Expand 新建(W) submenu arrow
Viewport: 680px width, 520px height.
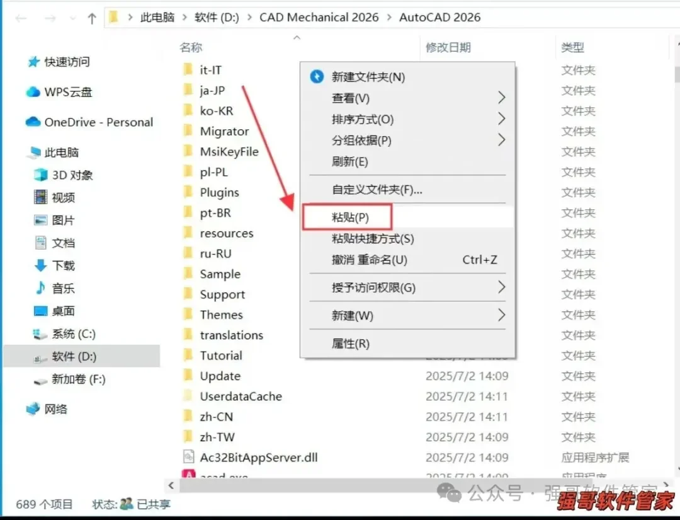coord(501,315)
